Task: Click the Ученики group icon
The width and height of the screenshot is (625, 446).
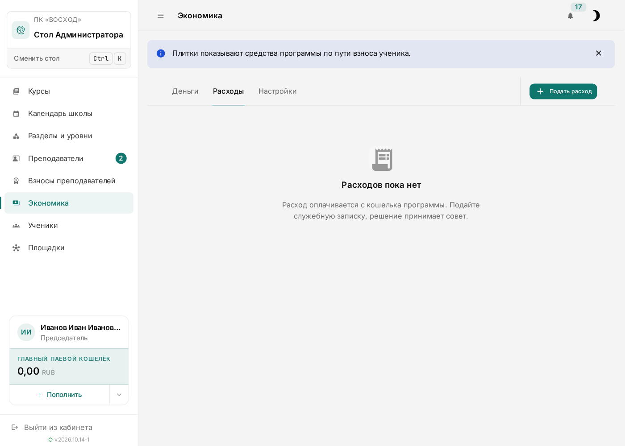Action: [x=16, y=226]
